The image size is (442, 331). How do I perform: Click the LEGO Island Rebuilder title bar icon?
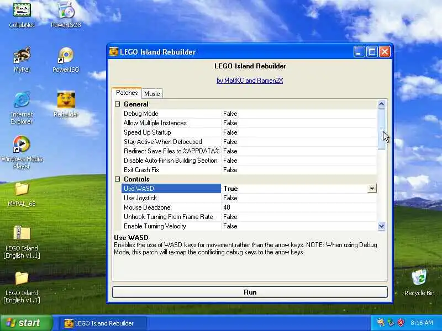[114, 52]
